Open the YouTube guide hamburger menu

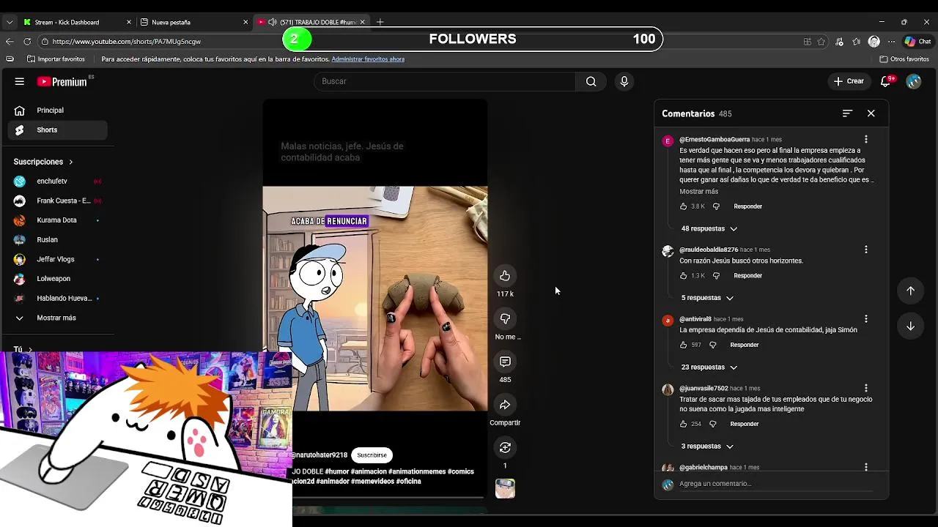(x=20, y=81)
